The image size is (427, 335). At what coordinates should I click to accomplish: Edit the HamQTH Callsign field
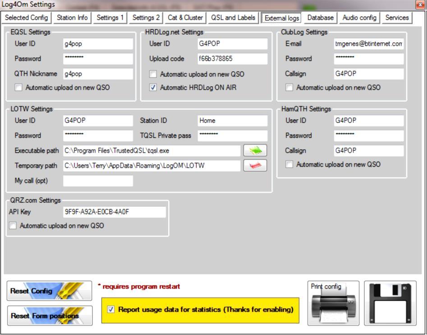click(369, 151)
